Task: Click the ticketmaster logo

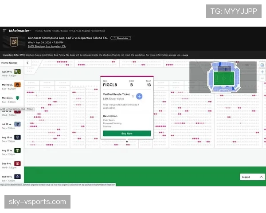Action: (x=20, y=31)
